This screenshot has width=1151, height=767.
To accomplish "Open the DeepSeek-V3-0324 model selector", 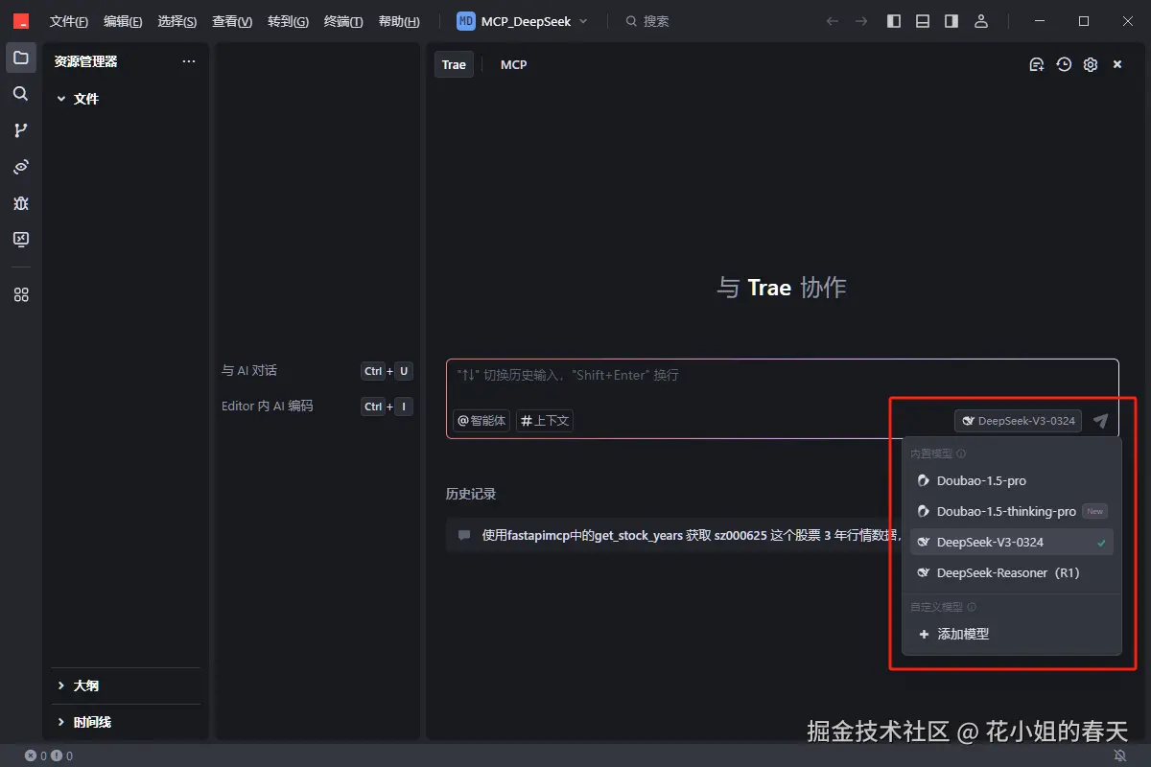I will click(x=1019, y=421).
